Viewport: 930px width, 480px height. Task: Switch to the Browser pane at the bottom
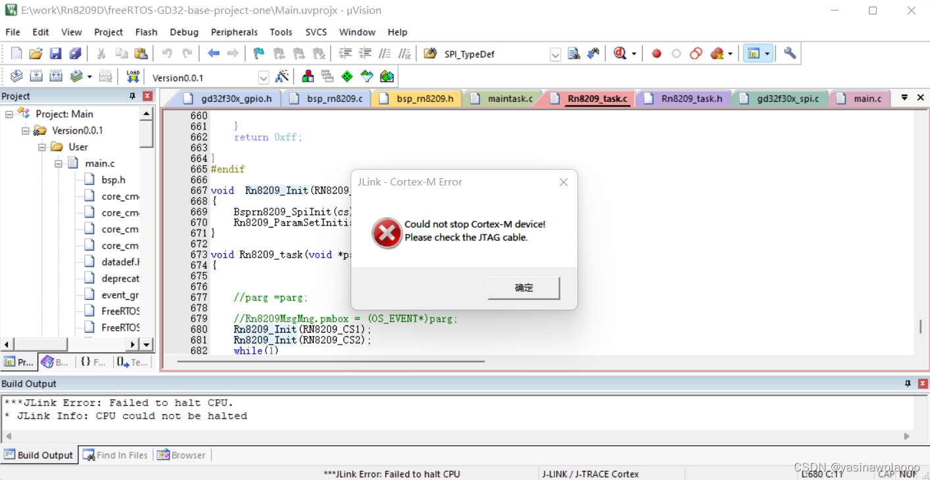coord(182,454)
